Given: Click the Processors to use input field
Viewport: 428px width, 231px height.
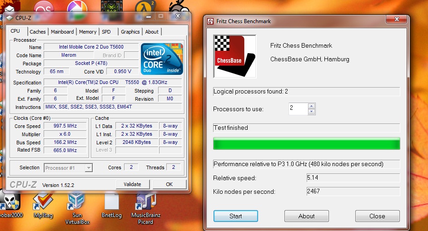Looking at the screenshot, I should coord(298,109).
